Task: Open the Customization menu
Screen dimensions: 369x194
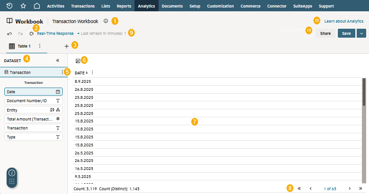Action: (x=220, y=6)
